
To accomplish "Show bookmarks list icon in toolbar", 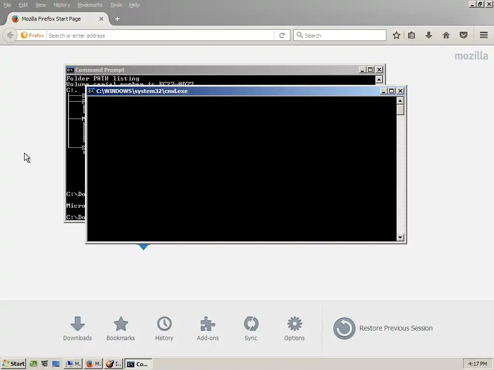I will tap(412, 35).
